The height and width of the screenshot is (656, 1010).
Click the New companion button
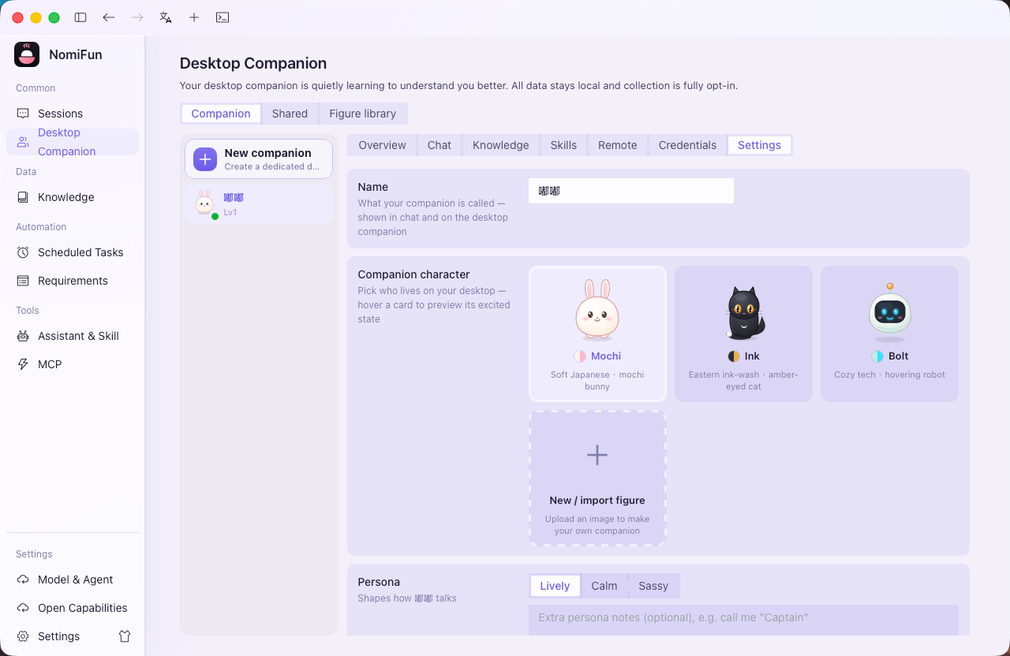pyautogui.click(x=259, y=159)
